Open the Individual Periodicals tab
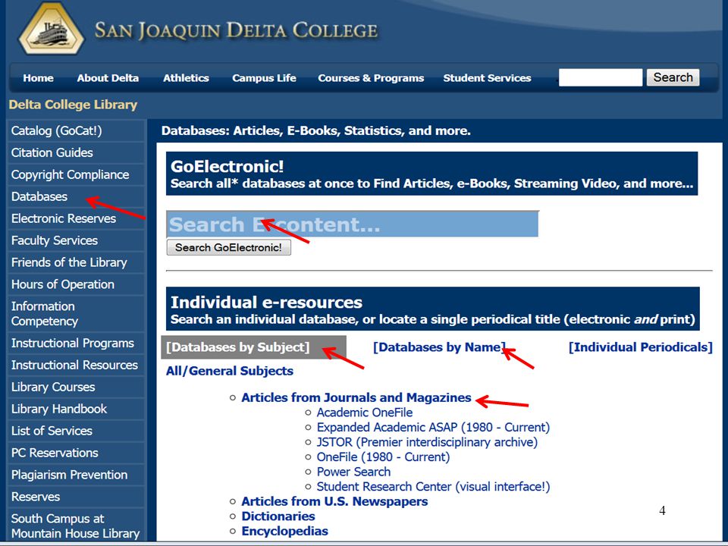728x546 pixels. point(640,347)
